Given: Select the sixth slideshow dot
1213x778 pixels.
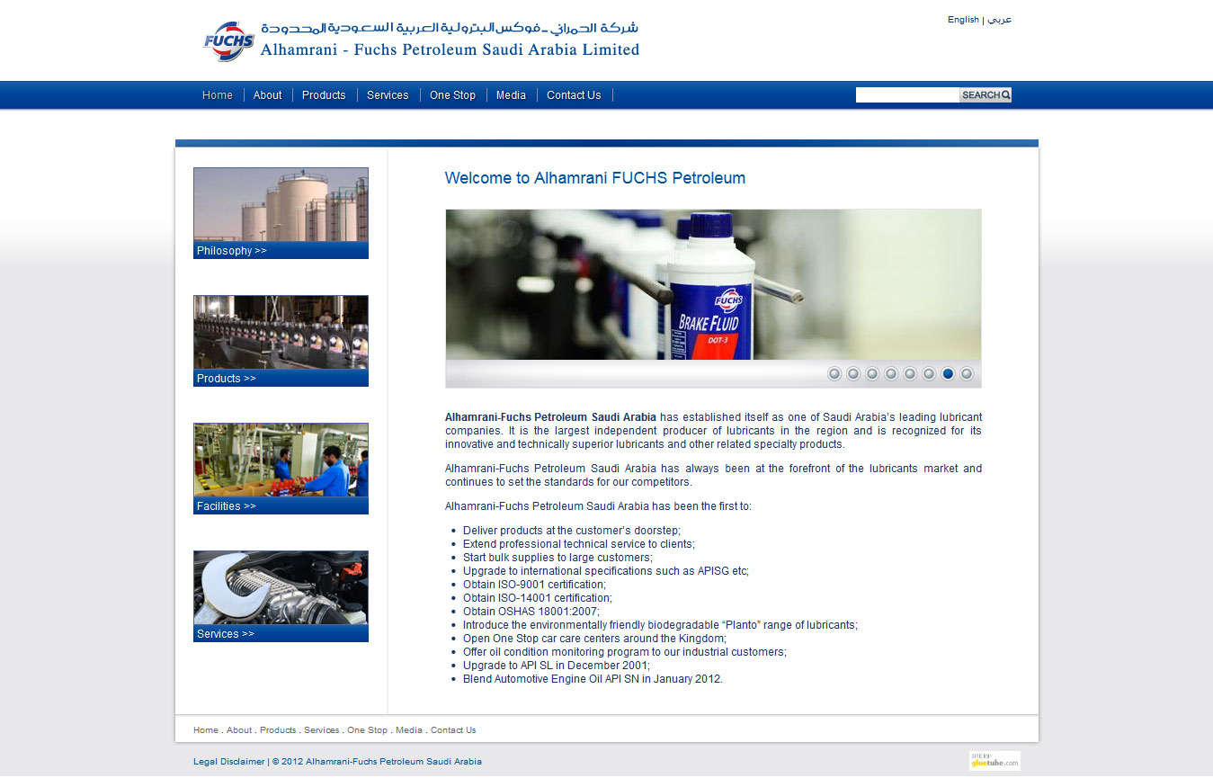Looking at the screenshot, I should pyautogui.click(x=929, y=374).
